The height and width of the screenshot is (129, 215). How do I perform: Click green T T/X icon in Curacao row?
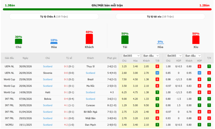[209, 105]
